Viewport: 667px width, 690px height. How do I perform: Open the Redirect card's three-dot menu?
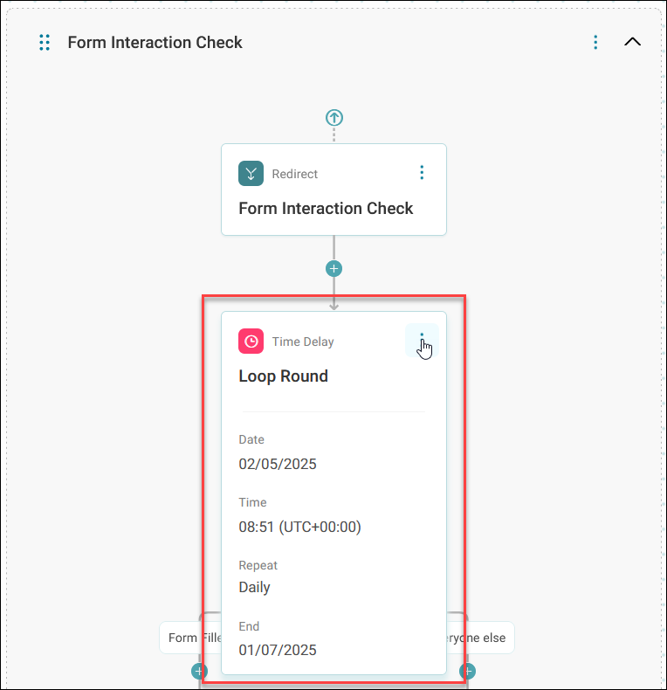point(422,173)
